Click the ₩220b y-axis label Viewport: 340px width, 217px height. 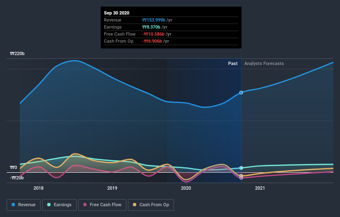pos(17,53)
